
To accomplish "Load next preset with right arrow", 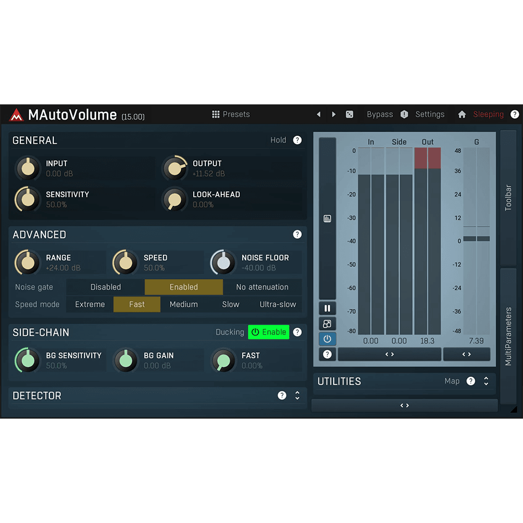I will pos(334,114).
